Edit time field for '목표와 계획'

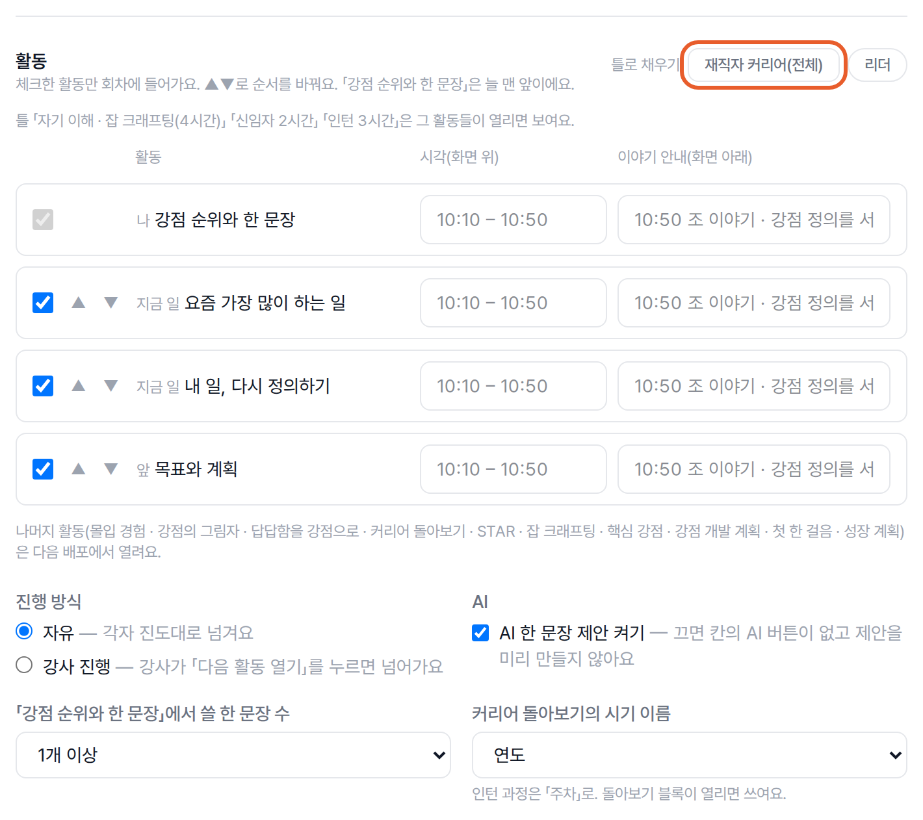[x=513, y=469]
